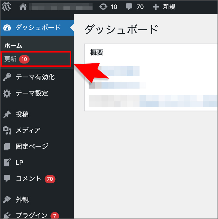Screen dimensions: 218x219
Task: Open テーマ設定 in the sidebar
Action: click(x=37, y=93)
